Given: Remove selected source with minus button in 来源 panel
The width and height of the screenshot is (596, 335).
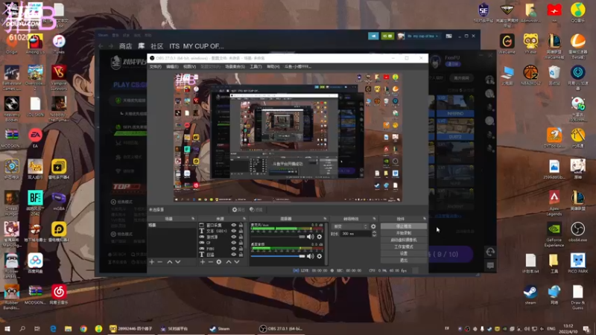Looking at the screenshot, I should 211,262.
